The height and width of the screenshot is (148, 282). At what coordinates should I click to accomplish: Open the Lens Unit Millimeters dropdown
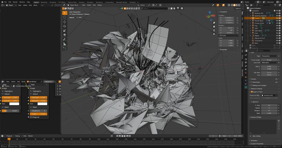point(269,63)
